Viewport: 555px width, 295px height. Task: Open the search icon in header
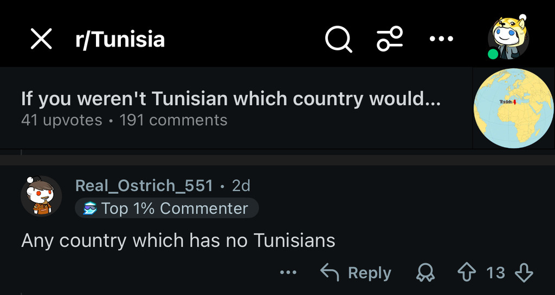tap(338, 39)
